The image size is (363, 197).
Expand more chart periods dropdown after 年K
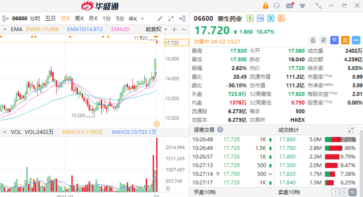click(x=142, y=19)
